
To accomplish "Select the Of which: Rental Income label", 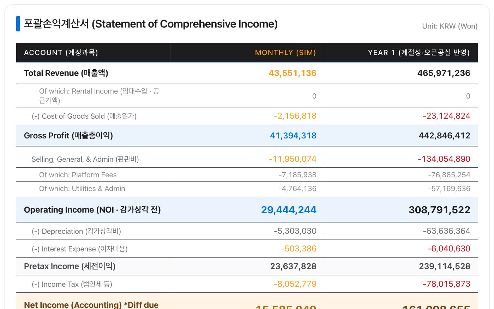I will (x=99, y=96).
